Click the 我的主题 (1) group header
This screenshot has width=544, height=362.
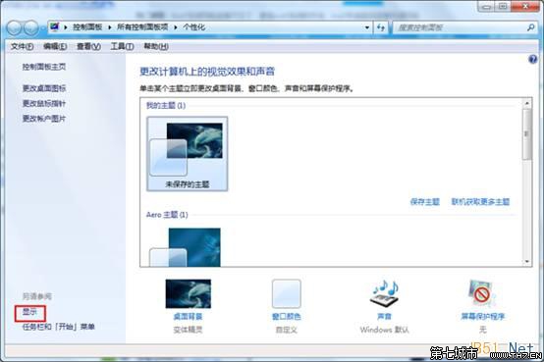[166, 105]
